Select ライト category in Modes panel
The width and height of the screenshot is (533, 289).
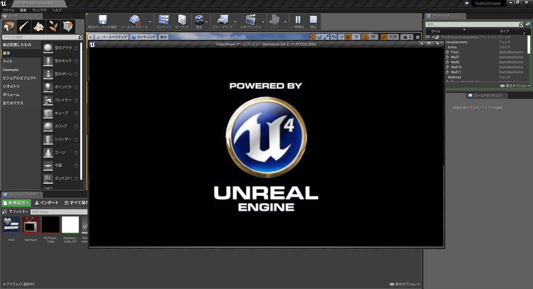(x=21, y=61)
